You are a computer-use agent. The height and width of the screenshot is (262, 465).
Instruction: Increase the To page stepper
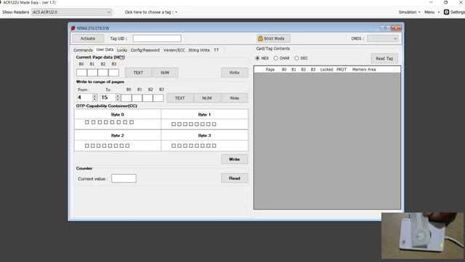pyautogui.click(x=118, y=95)
